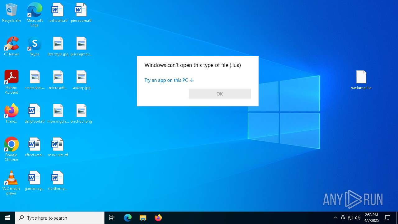Select the Microsoft Edge desktop shortcut
This screenshot has height=224, width=398.
[35, 15]
